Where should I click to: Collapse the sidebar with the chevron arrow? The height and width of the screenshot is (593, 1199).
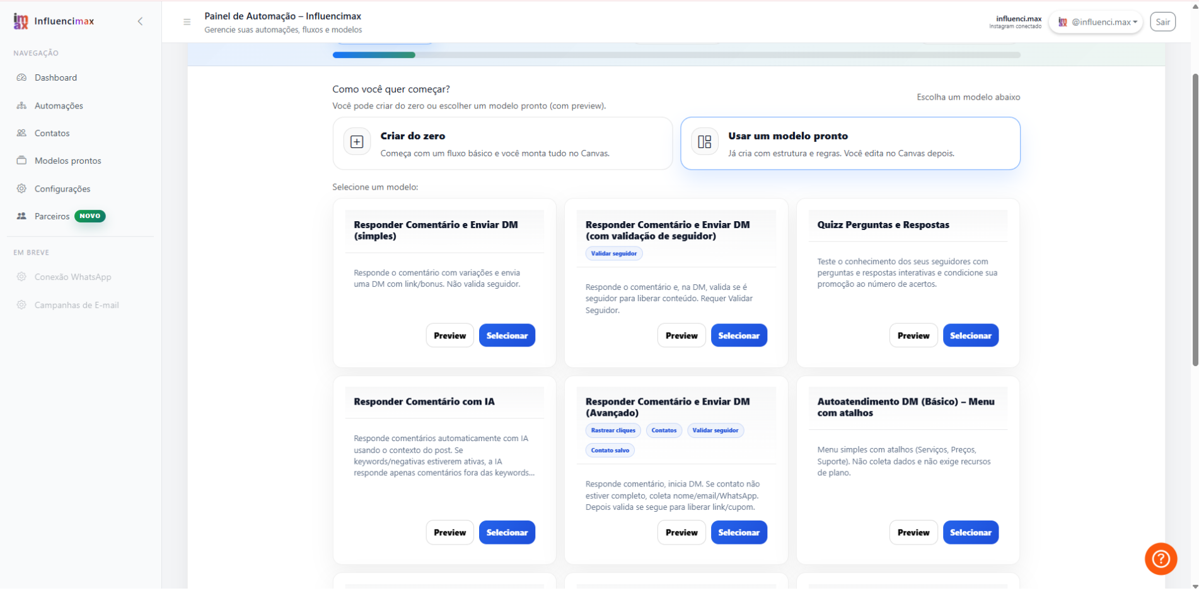click(140, 21)
